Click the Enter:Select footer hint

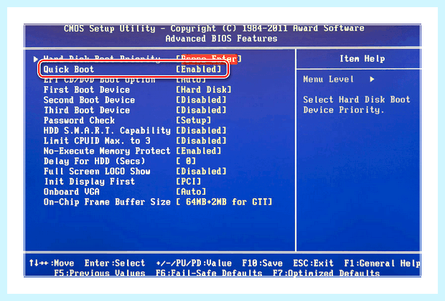(x=115, y=263)
